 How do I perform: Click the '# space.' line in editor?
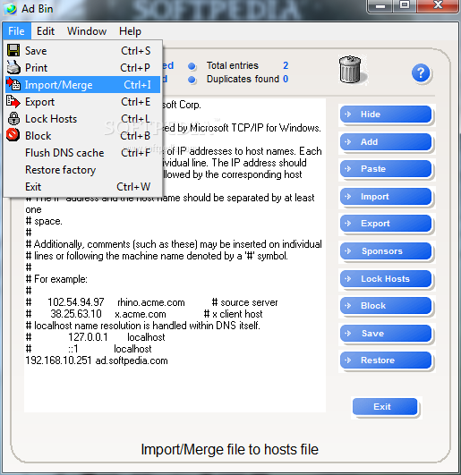(44, 221)
